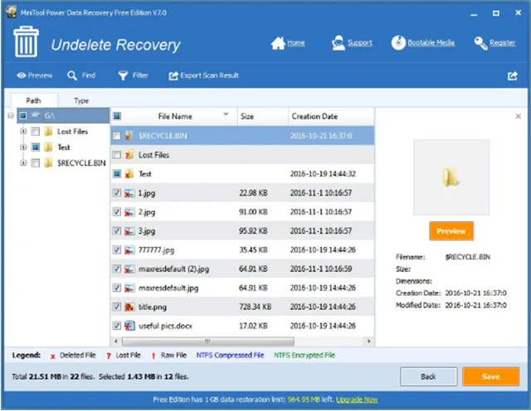Click the 95.92 KB size cell

pos(253,231)
